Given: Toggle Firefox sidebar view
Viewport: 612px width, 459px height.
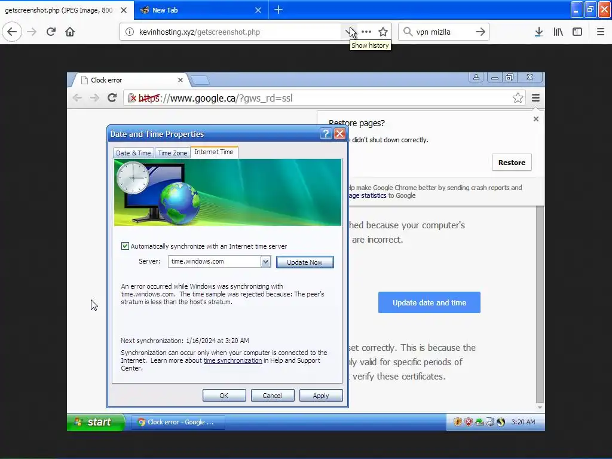Looking at the screenshot, I should pos(577,32).
